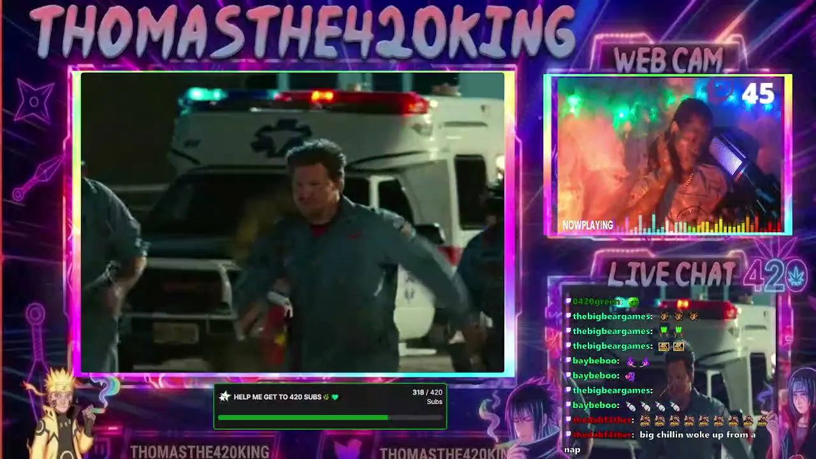Click the shuriken star decoration icon

pos(34,101)
